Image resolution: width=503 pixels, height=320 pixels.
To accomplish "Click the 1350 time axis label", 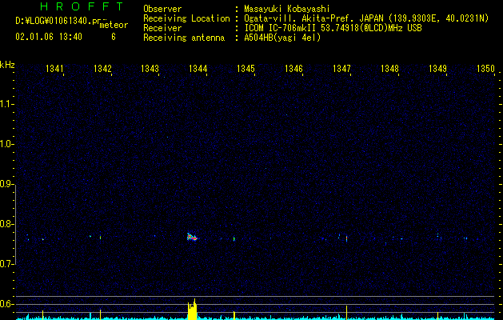I will coord(485,69).
